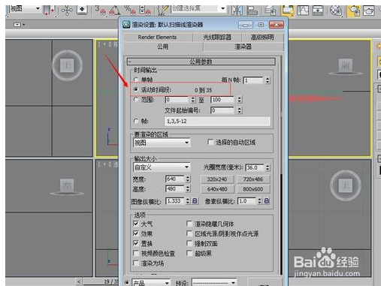Click 720x486 preset size button
Viewport: 381px width, 286px height.
[253, 179]
